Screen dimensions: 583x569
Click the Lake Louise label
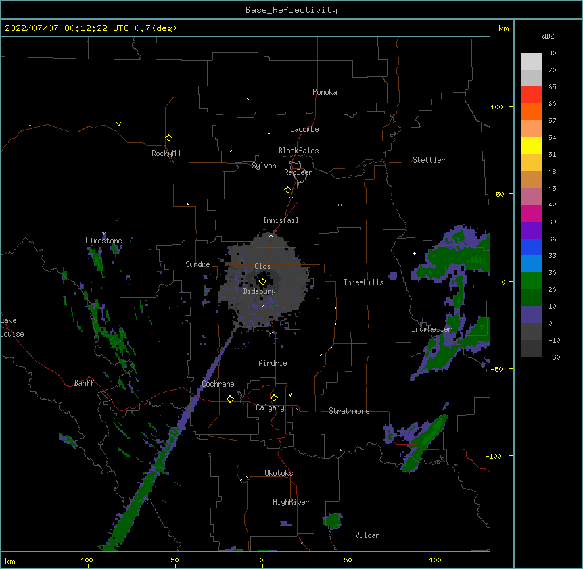tap(12, 327)
